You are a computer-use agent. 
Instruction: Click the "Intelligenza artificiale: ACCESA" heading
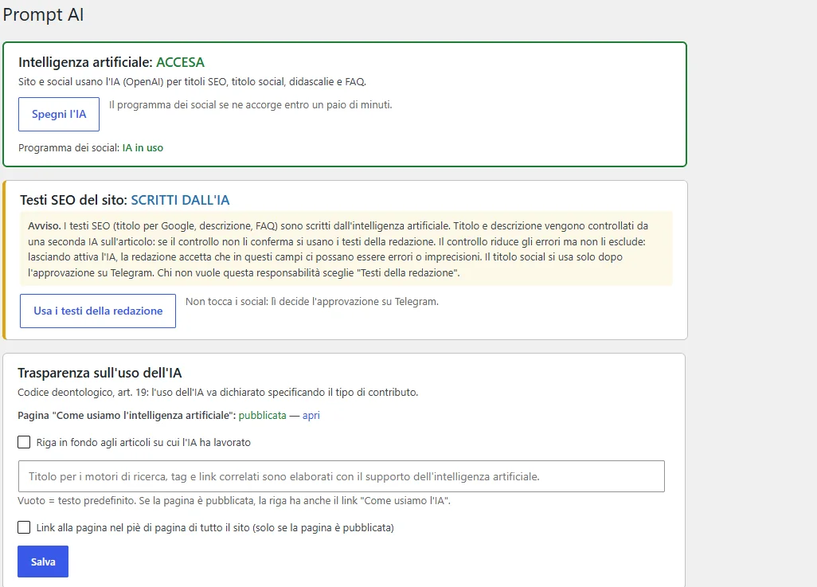(111, 62)
